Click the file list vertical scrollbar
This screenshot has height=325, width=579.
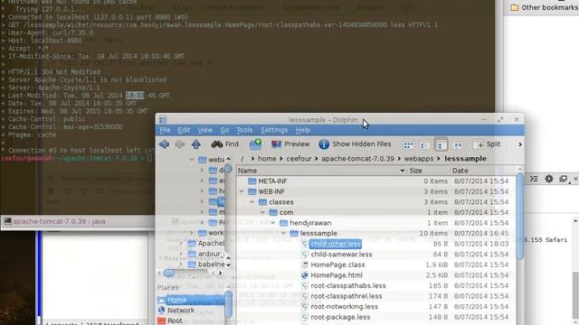click(520, 218)
